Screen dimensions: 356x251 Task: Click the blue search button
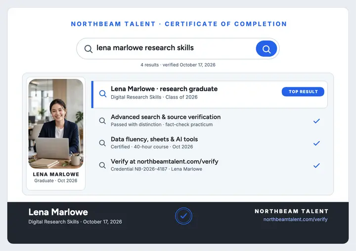pos(267,49)
